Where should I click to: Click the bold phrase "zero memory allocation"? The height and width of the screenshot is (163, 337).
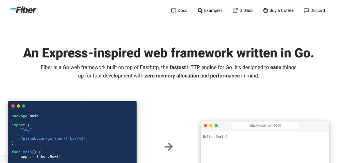point(172,76)
